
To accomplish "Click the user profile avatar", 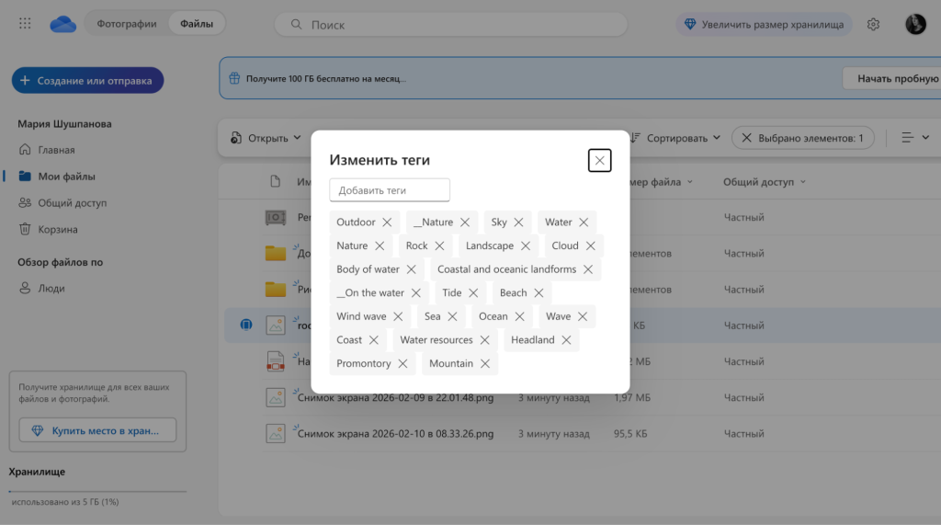I will [x=914, y=25].
